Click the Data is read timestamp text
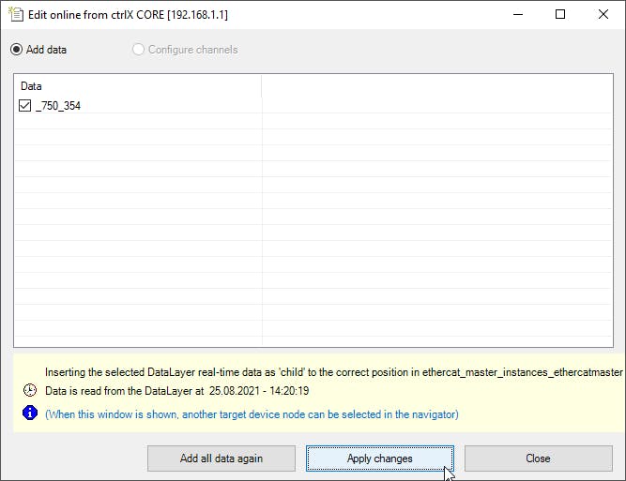Screen dimensions: 626x481 coord(176,390)
